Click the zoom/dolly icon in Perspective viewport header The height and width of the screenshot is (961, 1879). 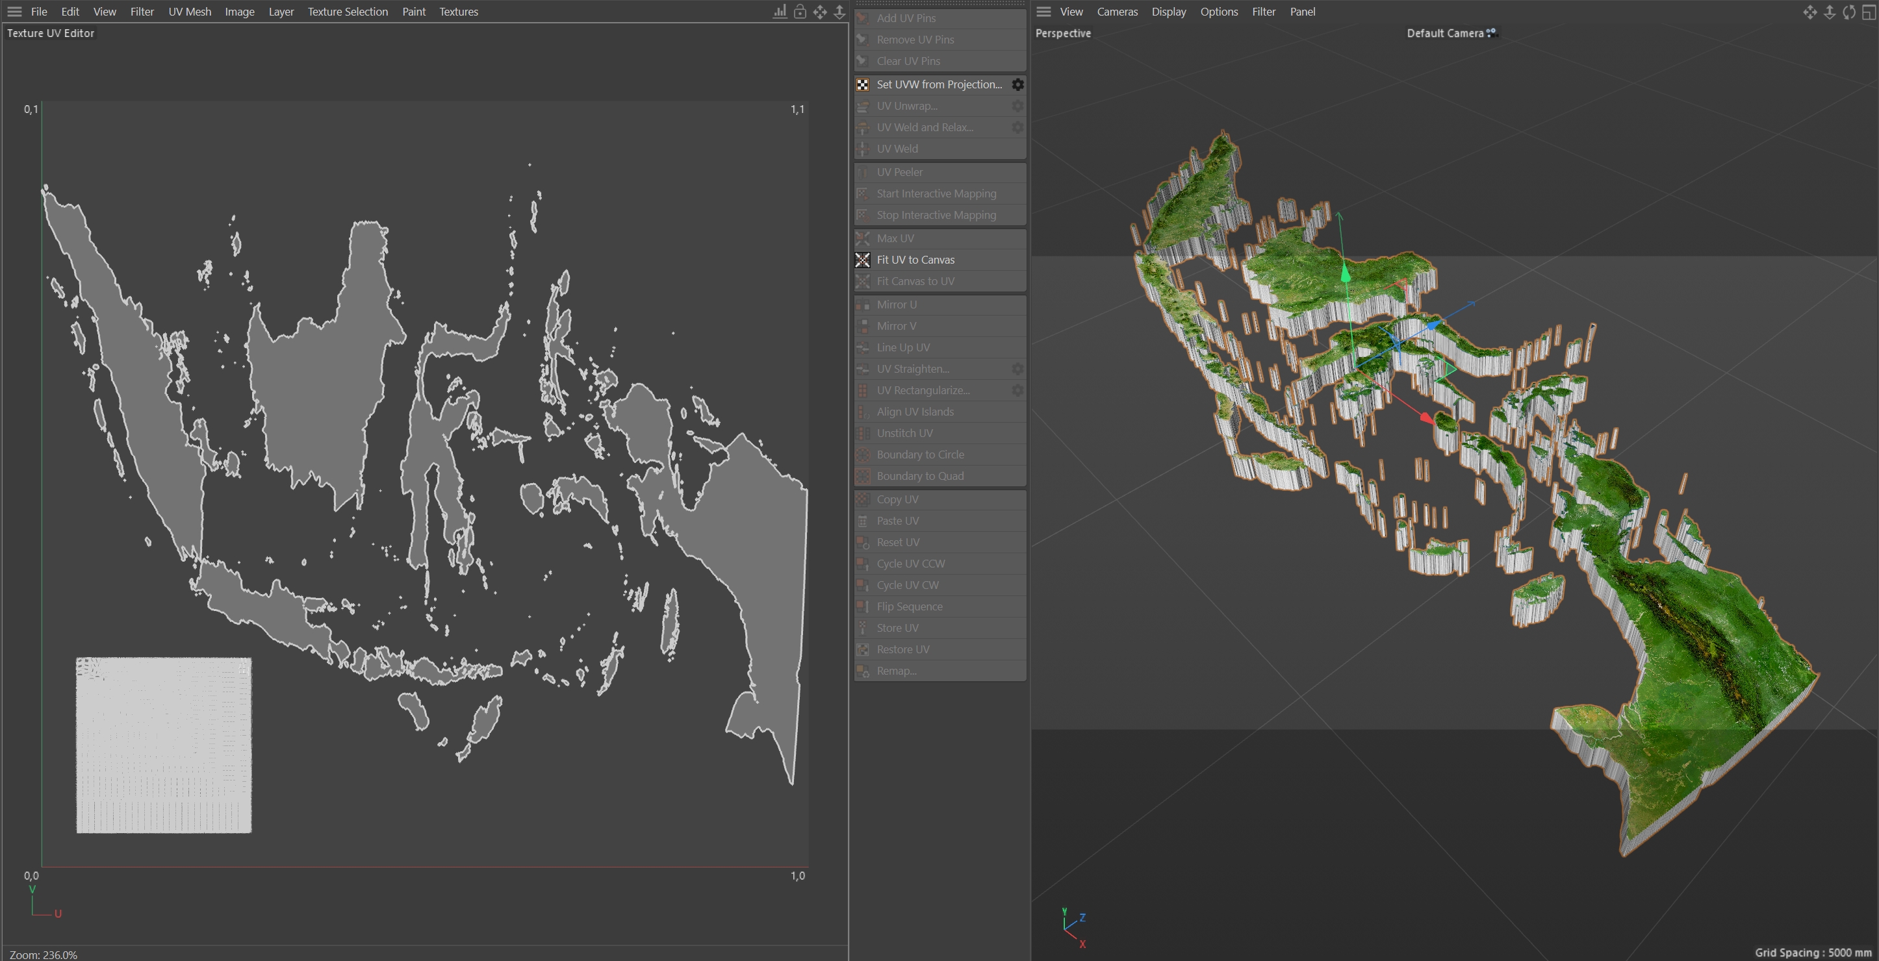point(1830,12)
